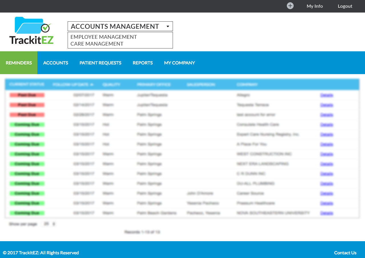Open My Info in the top bar
The height and width of the screenshot is (258, 365).
[314, 6]
